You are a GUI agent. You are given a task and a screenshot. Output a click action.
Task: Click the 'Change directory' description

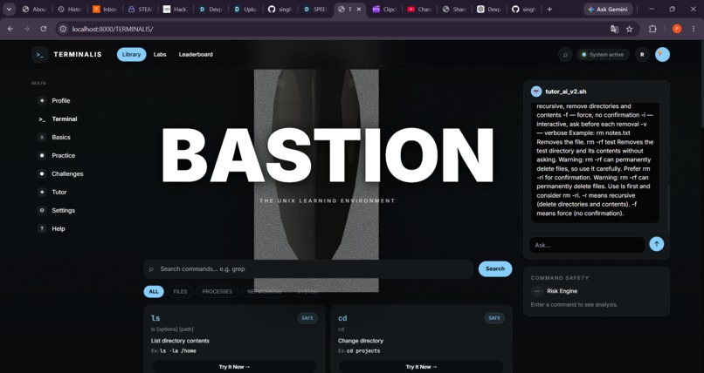click(361, 341)
